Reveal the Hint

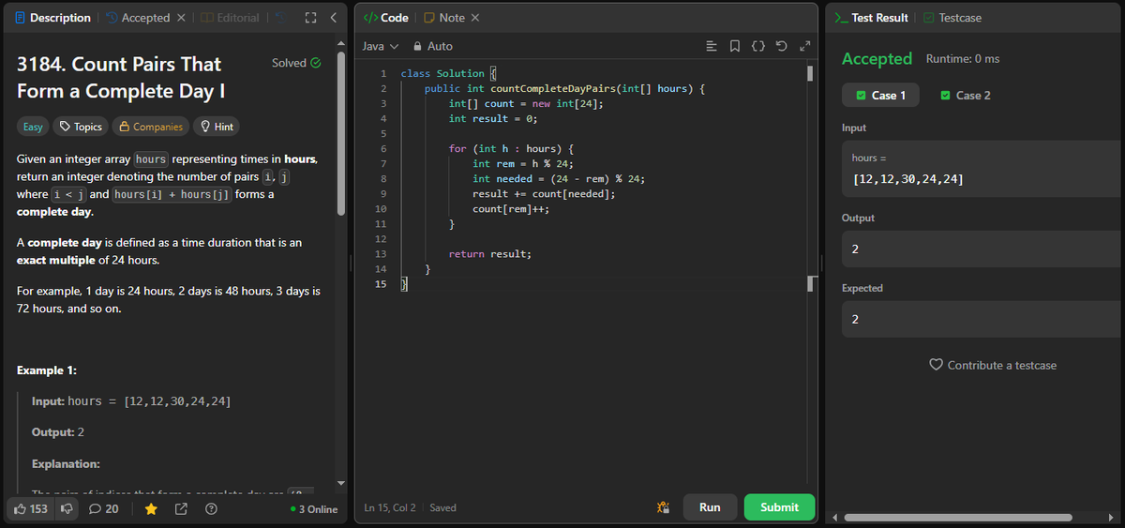[x=216, y=127]
